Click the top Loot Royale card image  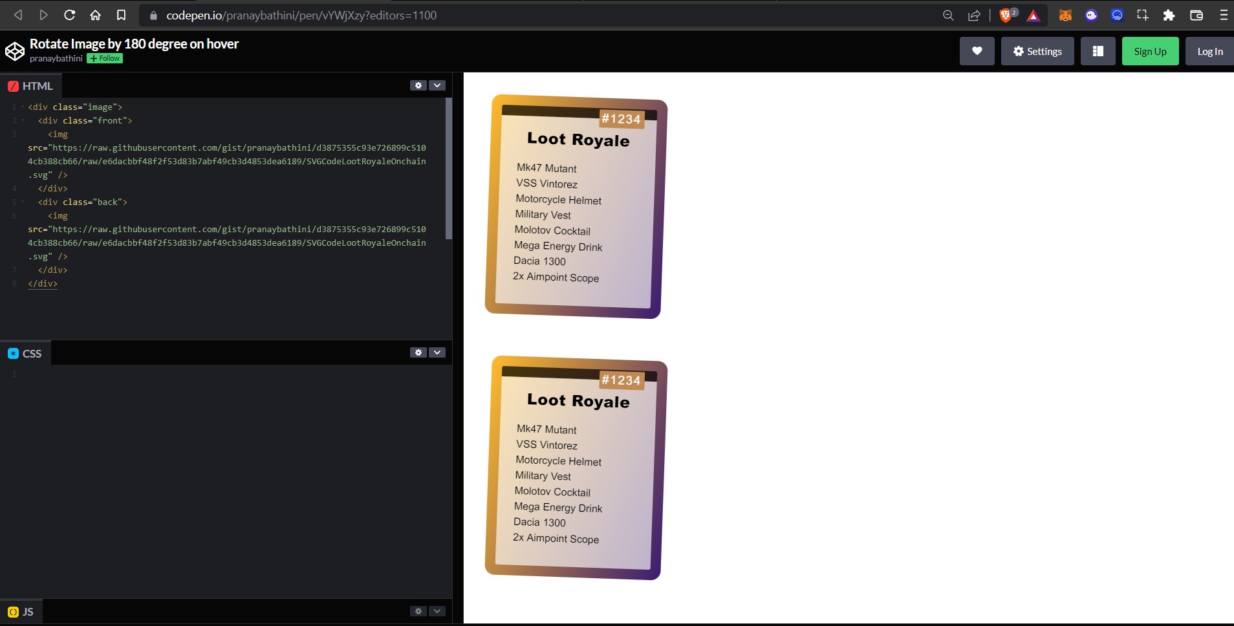click(x=576, y=206)
